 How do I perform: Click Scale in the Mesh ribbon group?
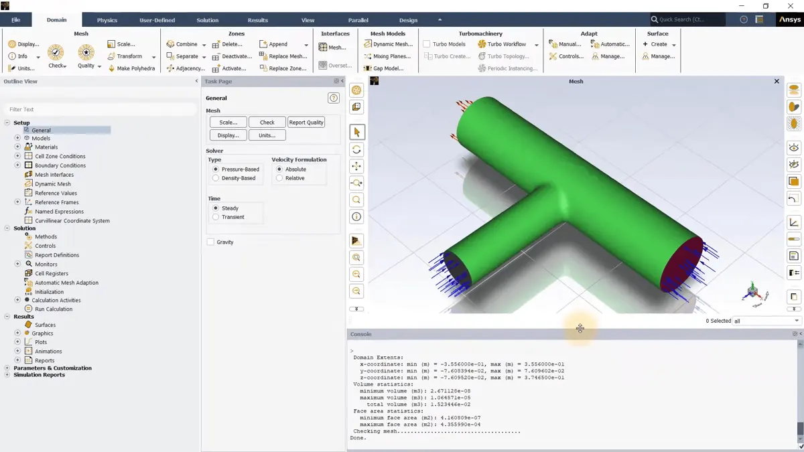(x=121, y=44)
